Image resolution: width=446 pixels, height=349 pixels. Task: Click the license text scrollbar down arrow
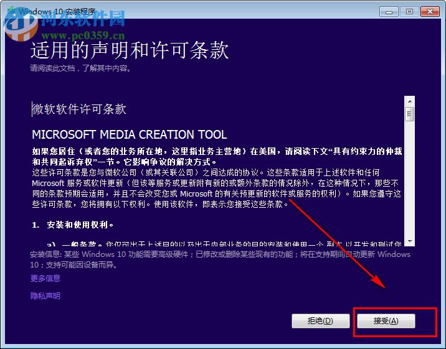(x=410, y=241)
